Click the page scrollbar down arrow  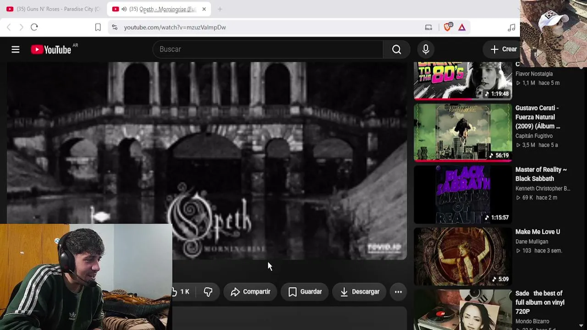[581, 326]
